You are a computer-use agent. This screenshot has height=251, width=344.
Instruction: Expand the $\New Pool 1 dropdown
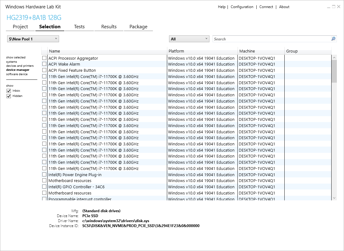coord(33,39)
